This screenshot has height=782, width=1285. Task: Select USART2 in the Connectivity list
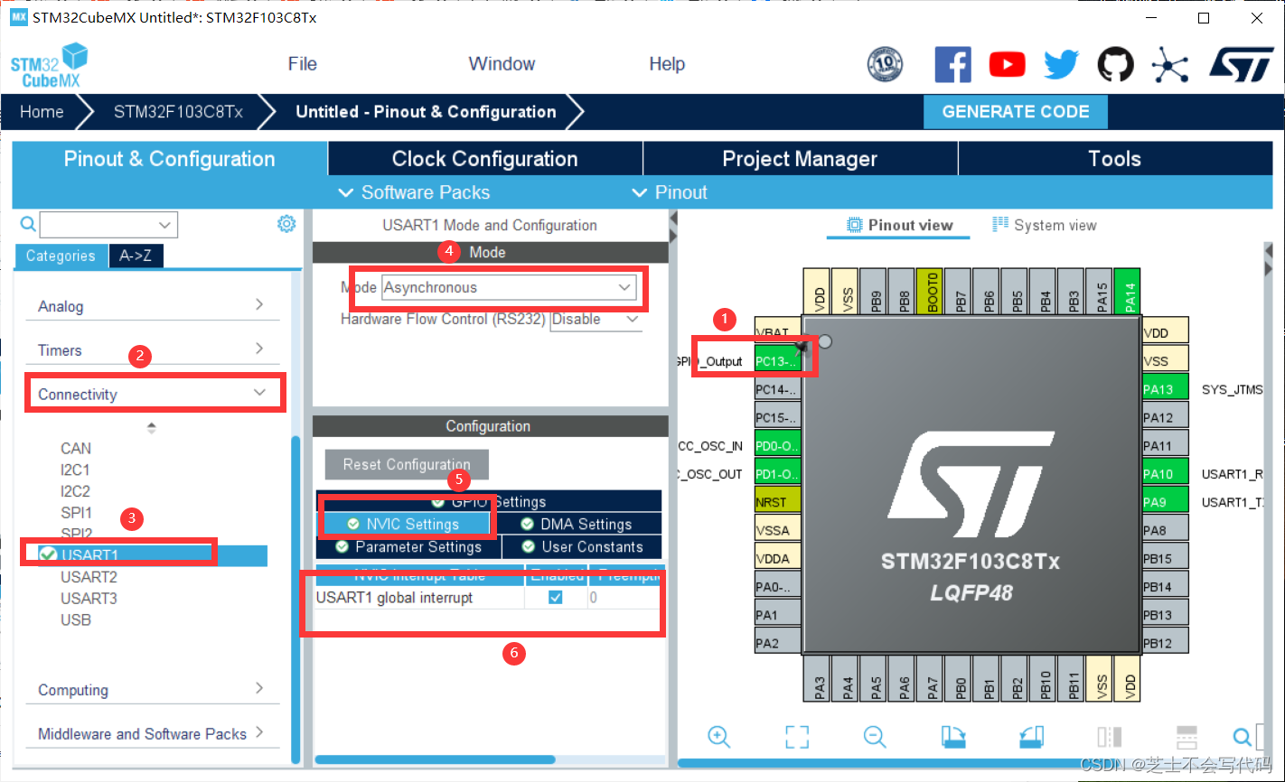(x=89, y=576)
